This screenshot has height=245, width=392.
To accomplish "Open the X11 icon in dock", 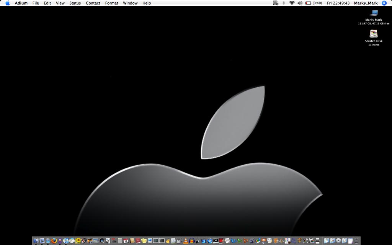I will coord(216,241).
